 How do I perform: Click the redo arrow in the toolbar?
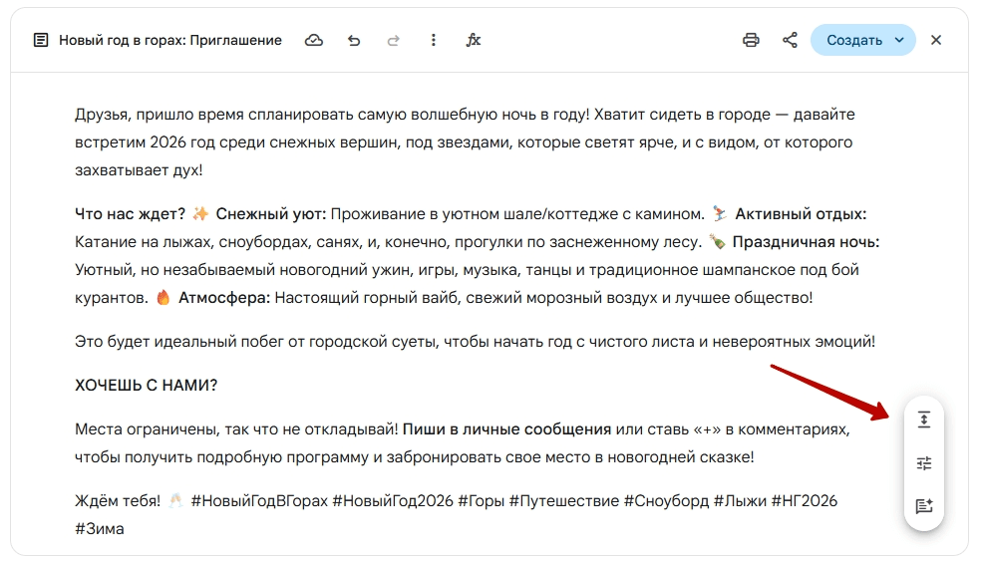393,41
